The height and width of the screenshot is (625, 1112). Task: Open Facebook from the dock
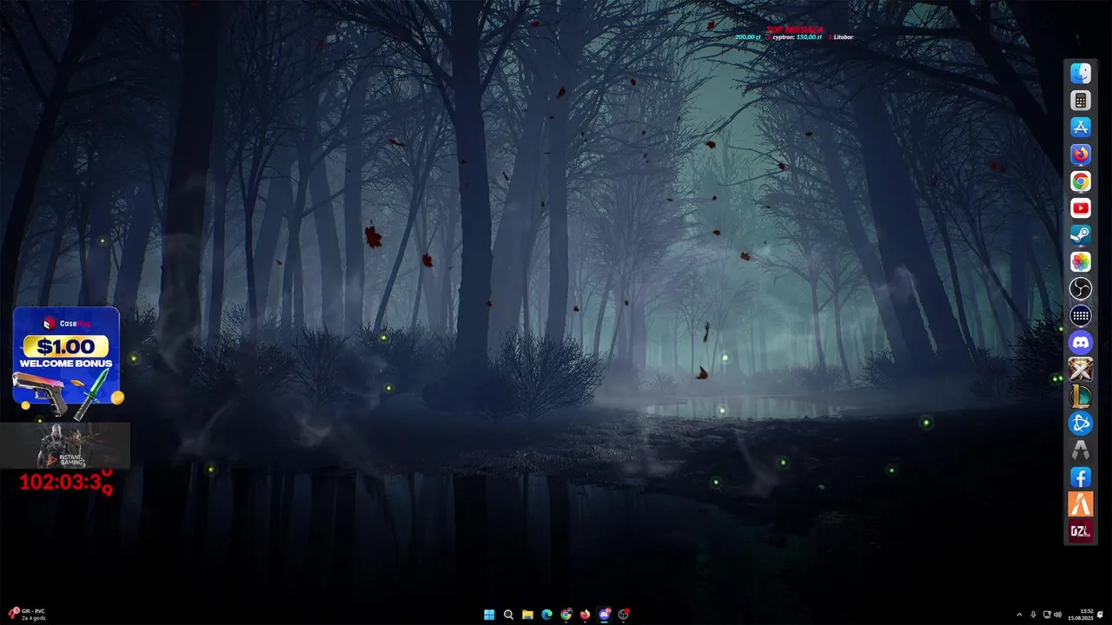[x=1080, y=477]
